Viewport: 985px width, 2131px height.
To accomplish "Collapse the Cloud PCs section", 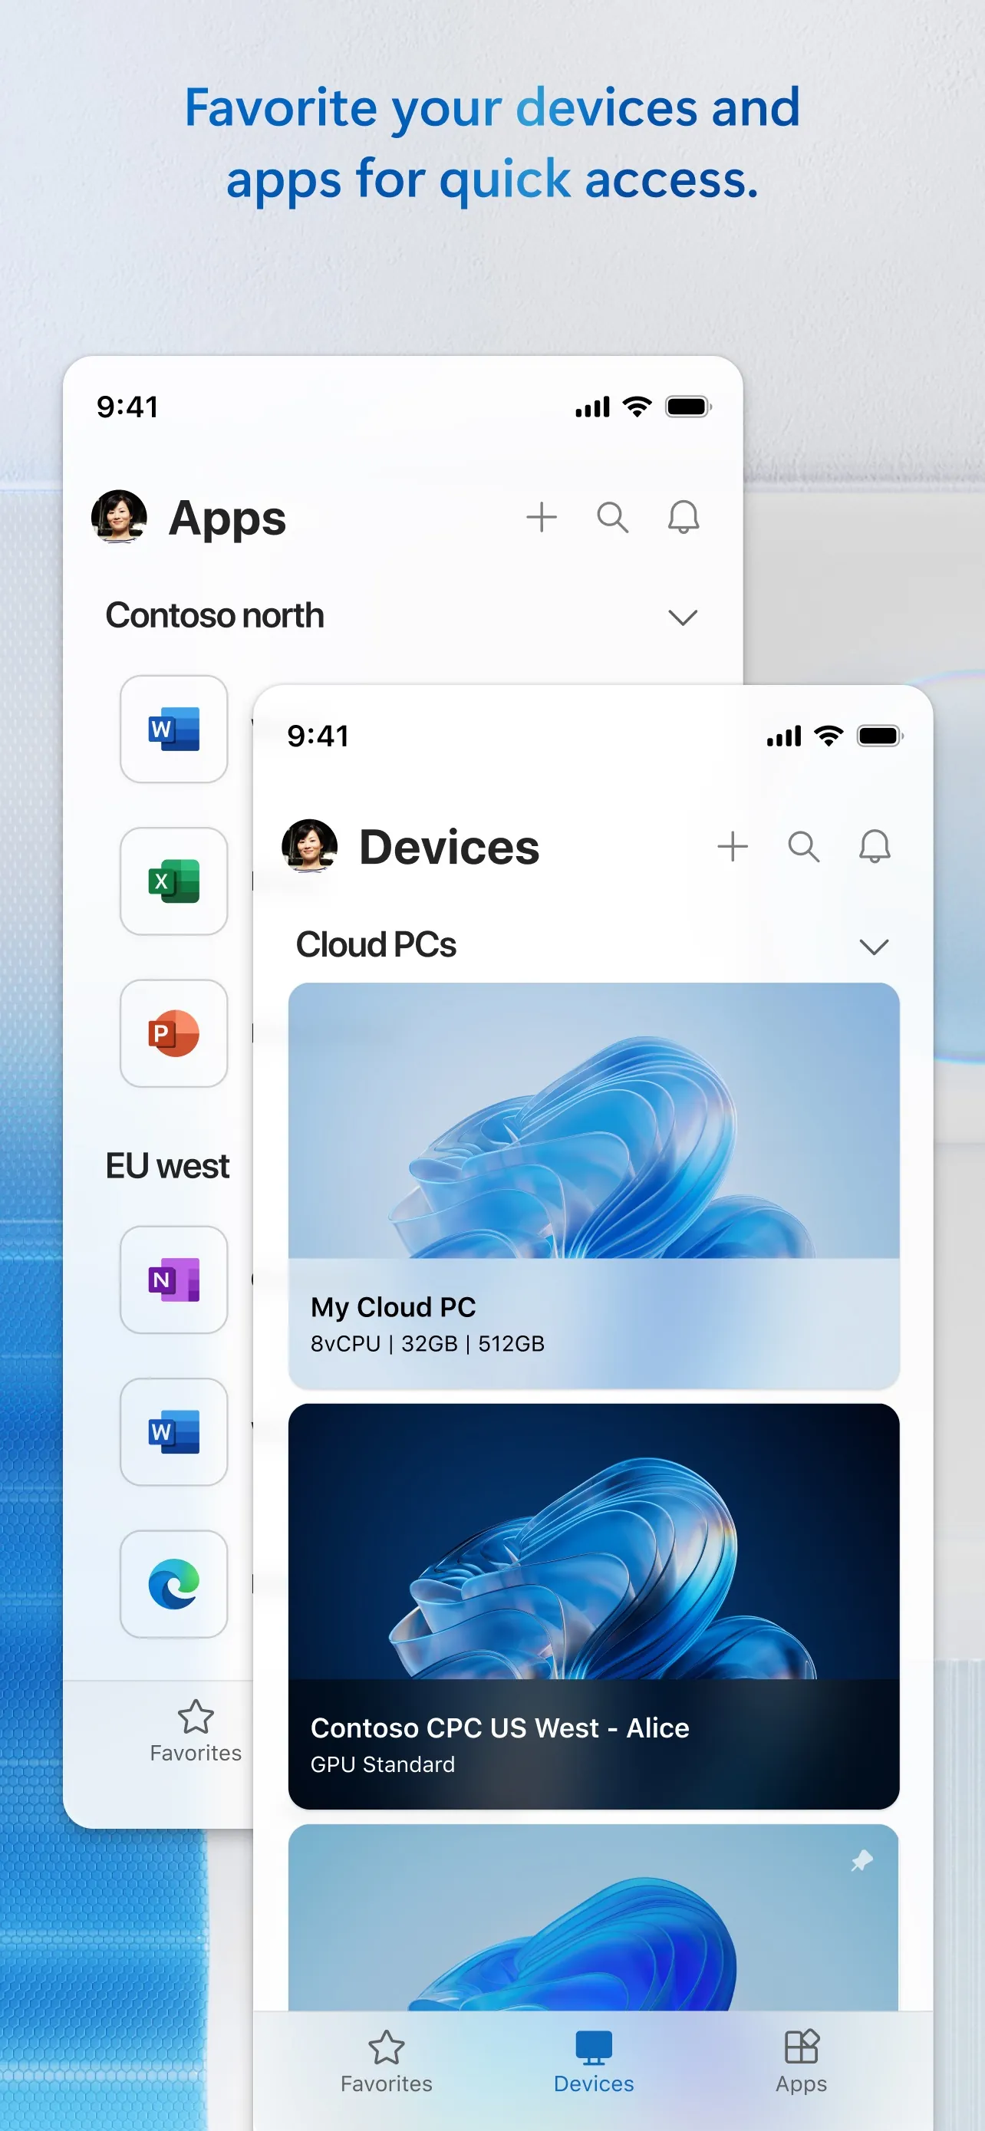I will (873, 947).
